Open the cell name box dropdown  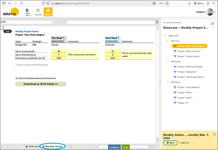53,22
